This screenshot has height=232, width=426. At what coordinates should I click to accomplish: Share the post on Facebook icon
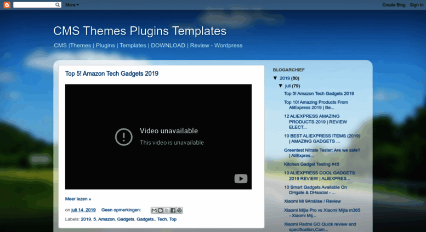(x=173, y=210)
